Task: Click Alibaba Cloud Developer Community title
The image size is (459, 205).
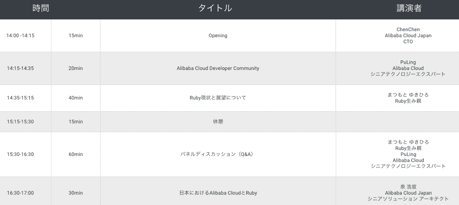Action: pos(218,68)
